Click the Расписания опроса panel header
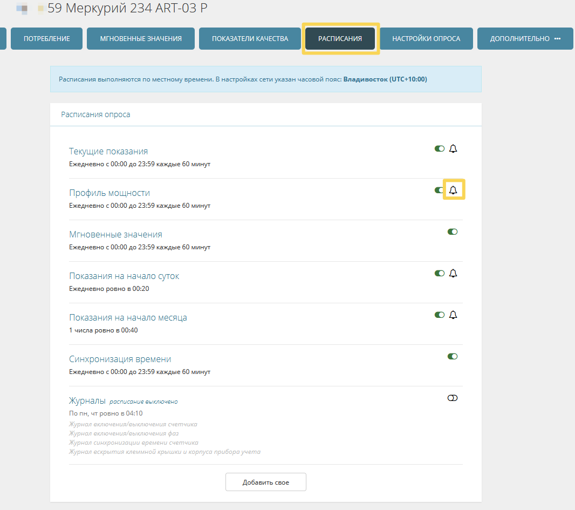 click(266, 114)
